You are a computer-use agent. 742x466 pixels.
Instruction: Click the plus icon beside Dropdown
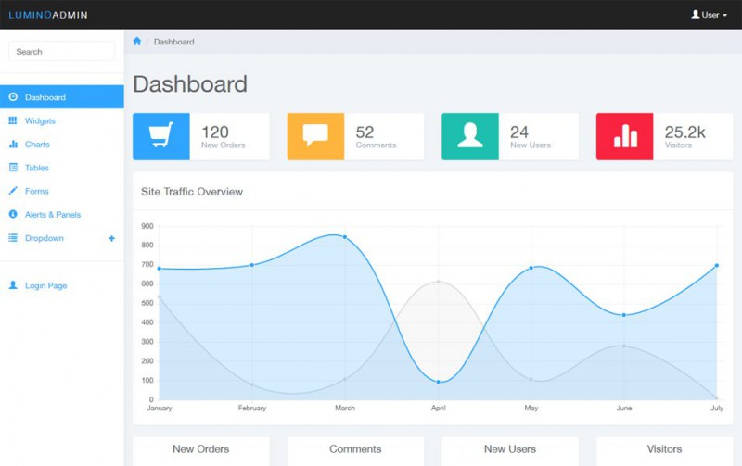[x=112, y=238]
